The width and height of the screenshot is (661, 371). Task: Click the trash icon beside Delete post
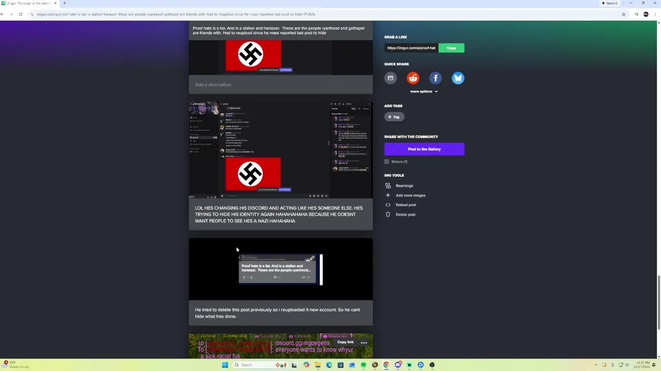point(388,214)
